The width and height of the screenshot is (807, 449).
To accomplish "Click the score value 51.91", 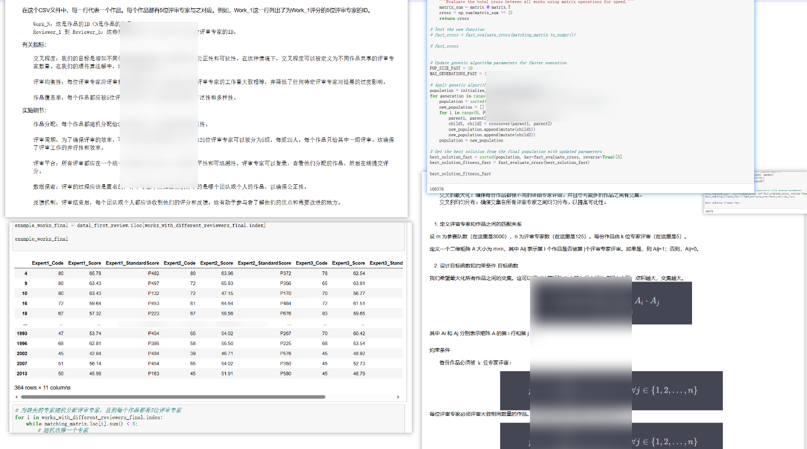I will (227, 374).
